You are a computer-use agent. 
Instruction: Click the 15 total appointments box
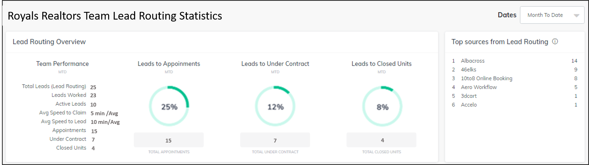(x=169, y=140)
